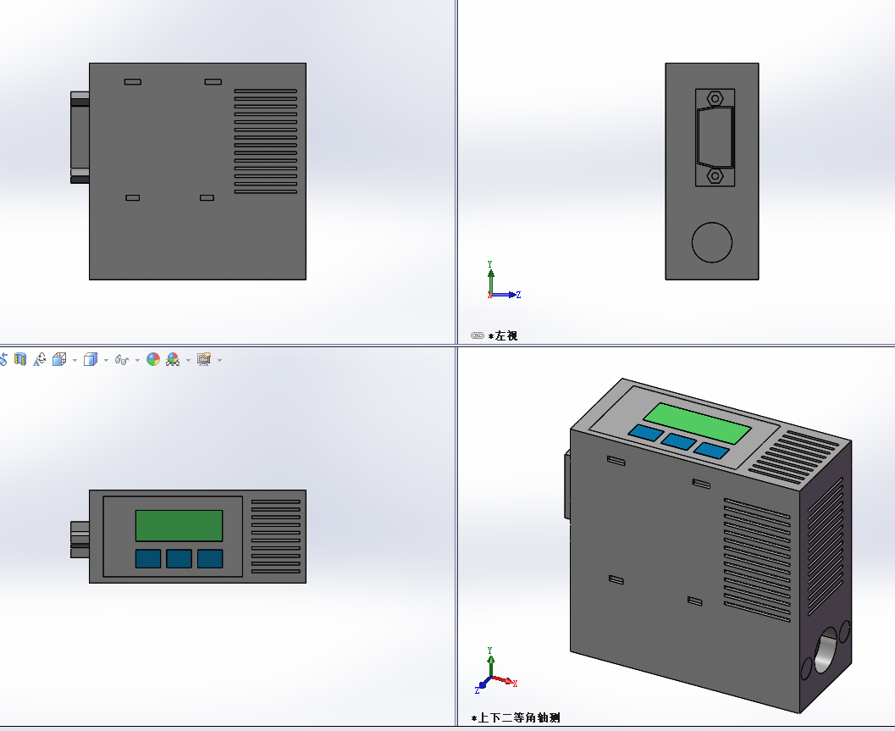Click the Display Style cube icon
895x731 pixels.
pyautogui.click(x=91, y=359)
